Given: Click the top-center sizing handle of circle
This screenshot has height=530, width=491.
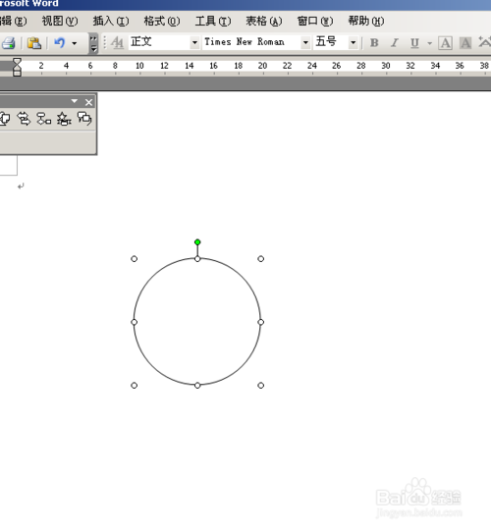Looking at the screenshot, I should pyautogui.click(x=197, y=259).
